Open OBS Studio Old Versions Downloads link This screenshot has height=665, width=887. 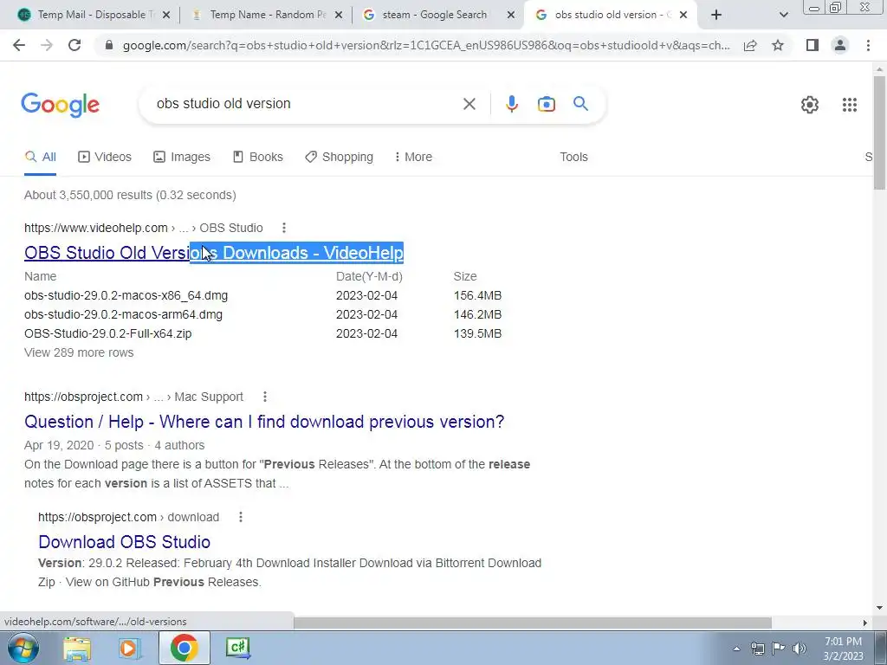click(x=214, y=253)
